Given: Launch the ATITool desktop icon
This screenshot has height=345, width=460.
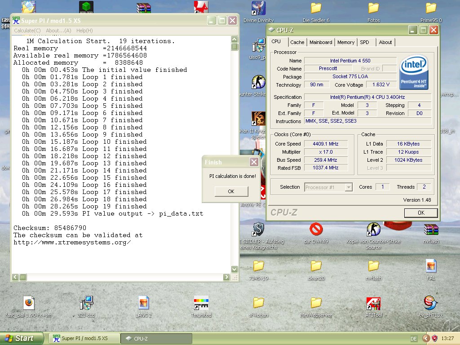Looking at the screenshot, I should [x=373, y=303].
